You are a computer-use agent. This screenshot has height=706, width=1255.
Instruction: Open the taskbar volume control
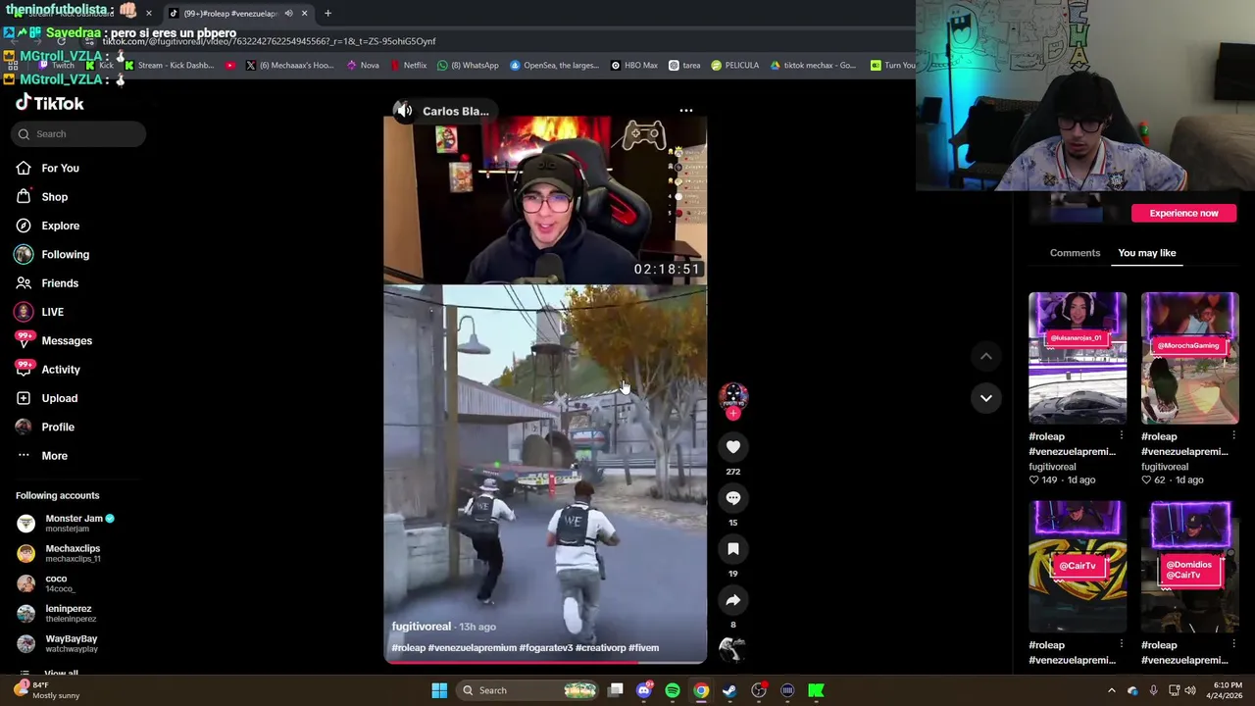(x=1190, y=690)
